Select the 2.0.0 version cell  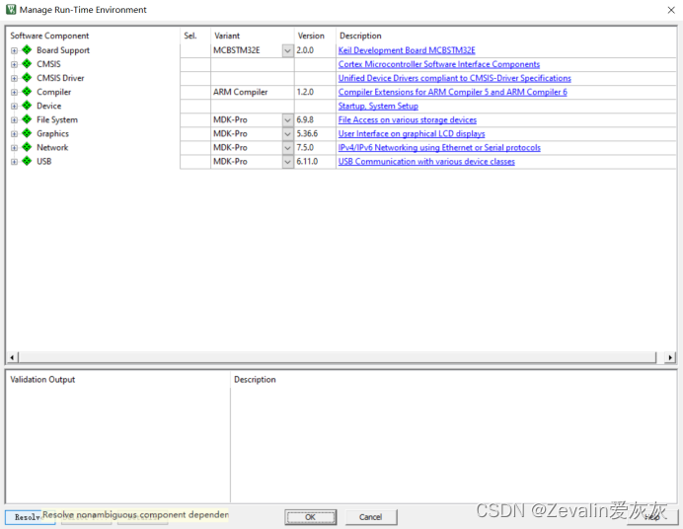(315, 50)
